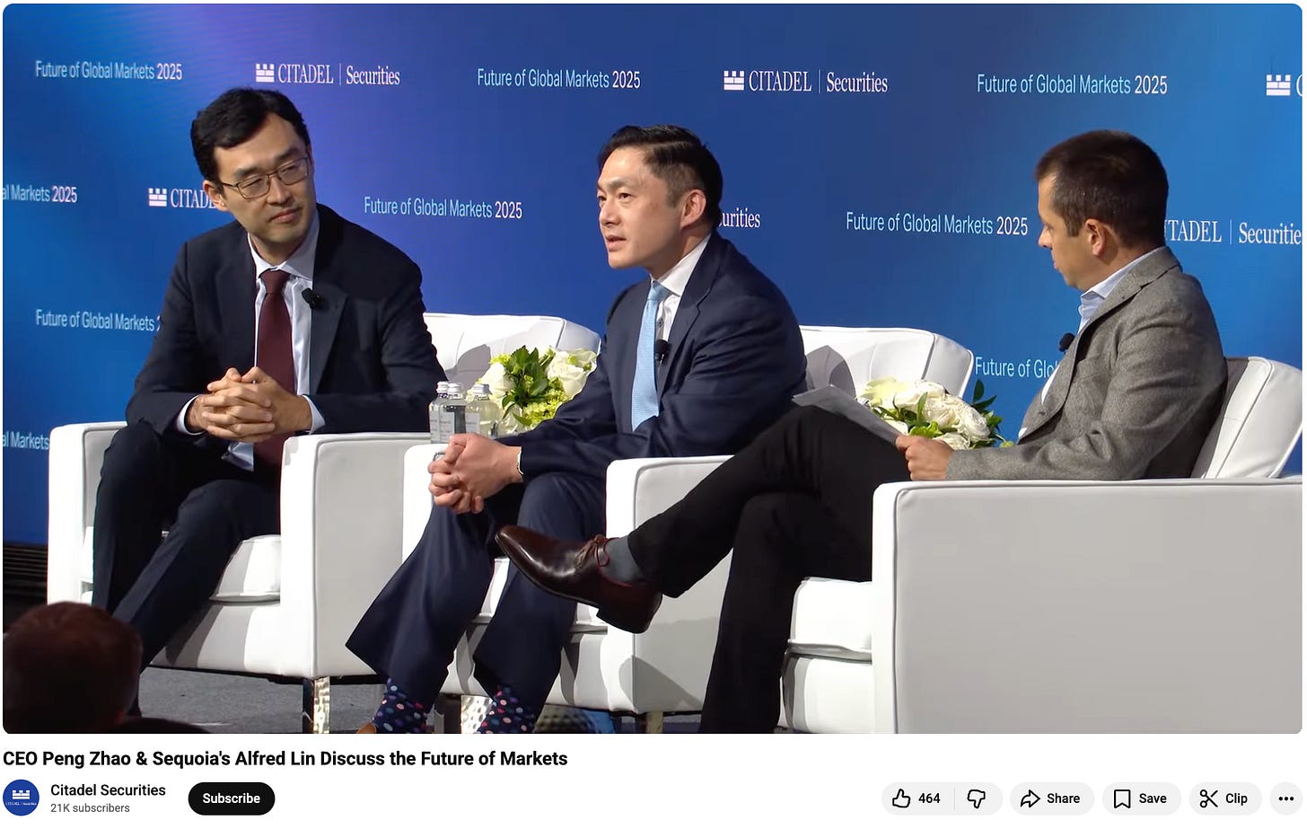Open the Citadel Securities channel name link
The height and width of the screenshot is (829, 1307).
[x=108, y=789]
